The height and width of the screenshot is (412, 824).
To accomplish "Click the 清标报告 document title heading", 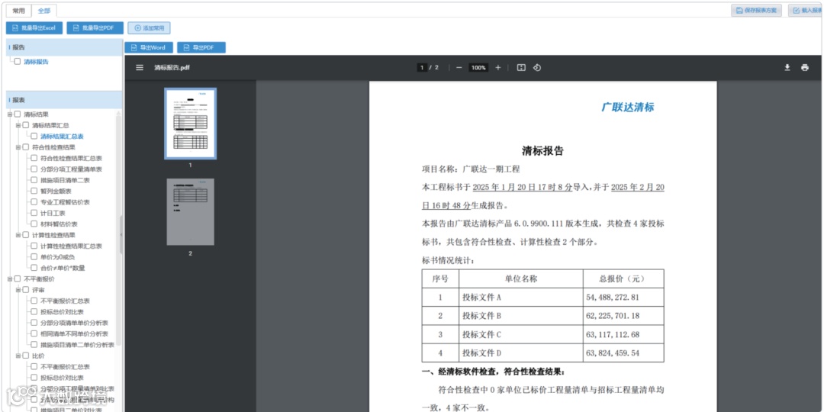I will pyautogui.click(x=543, y=151).
